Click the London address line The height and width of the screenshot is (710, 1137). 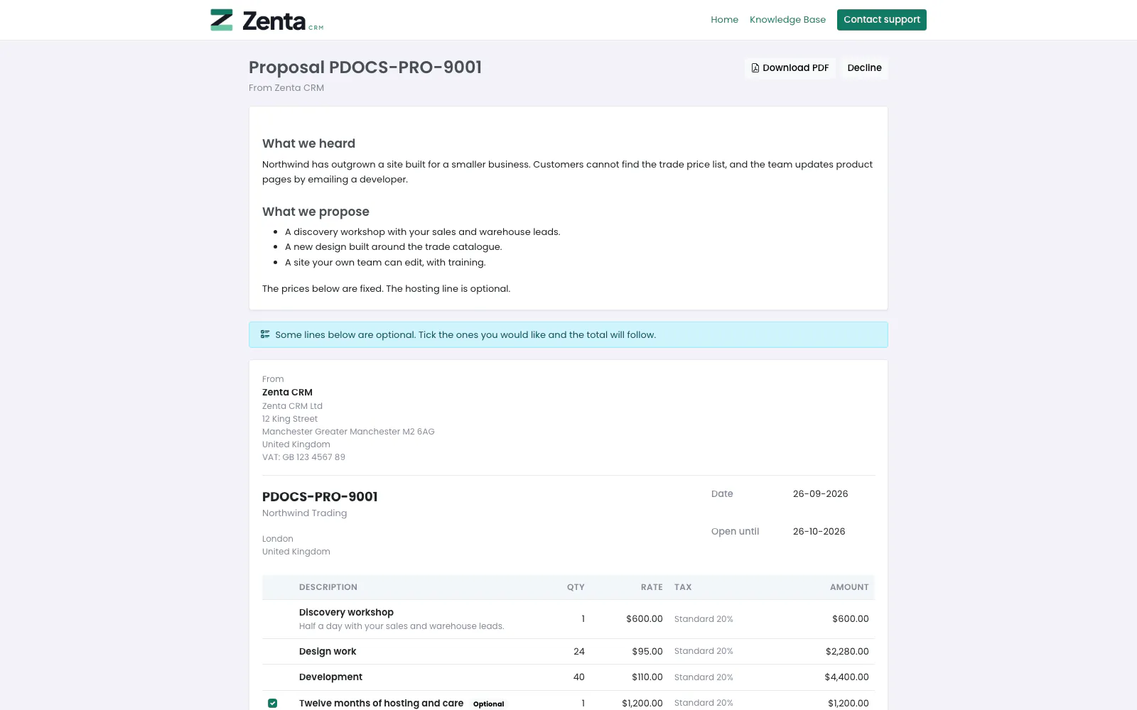click(x=278, y=539)
